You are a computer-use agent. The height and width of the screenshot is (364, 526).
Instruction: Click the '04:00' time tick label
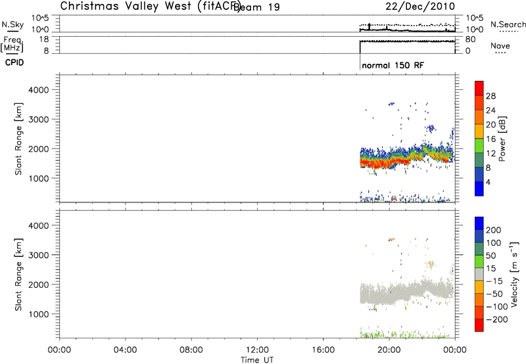pyautogui.click(x=125, y=350)
